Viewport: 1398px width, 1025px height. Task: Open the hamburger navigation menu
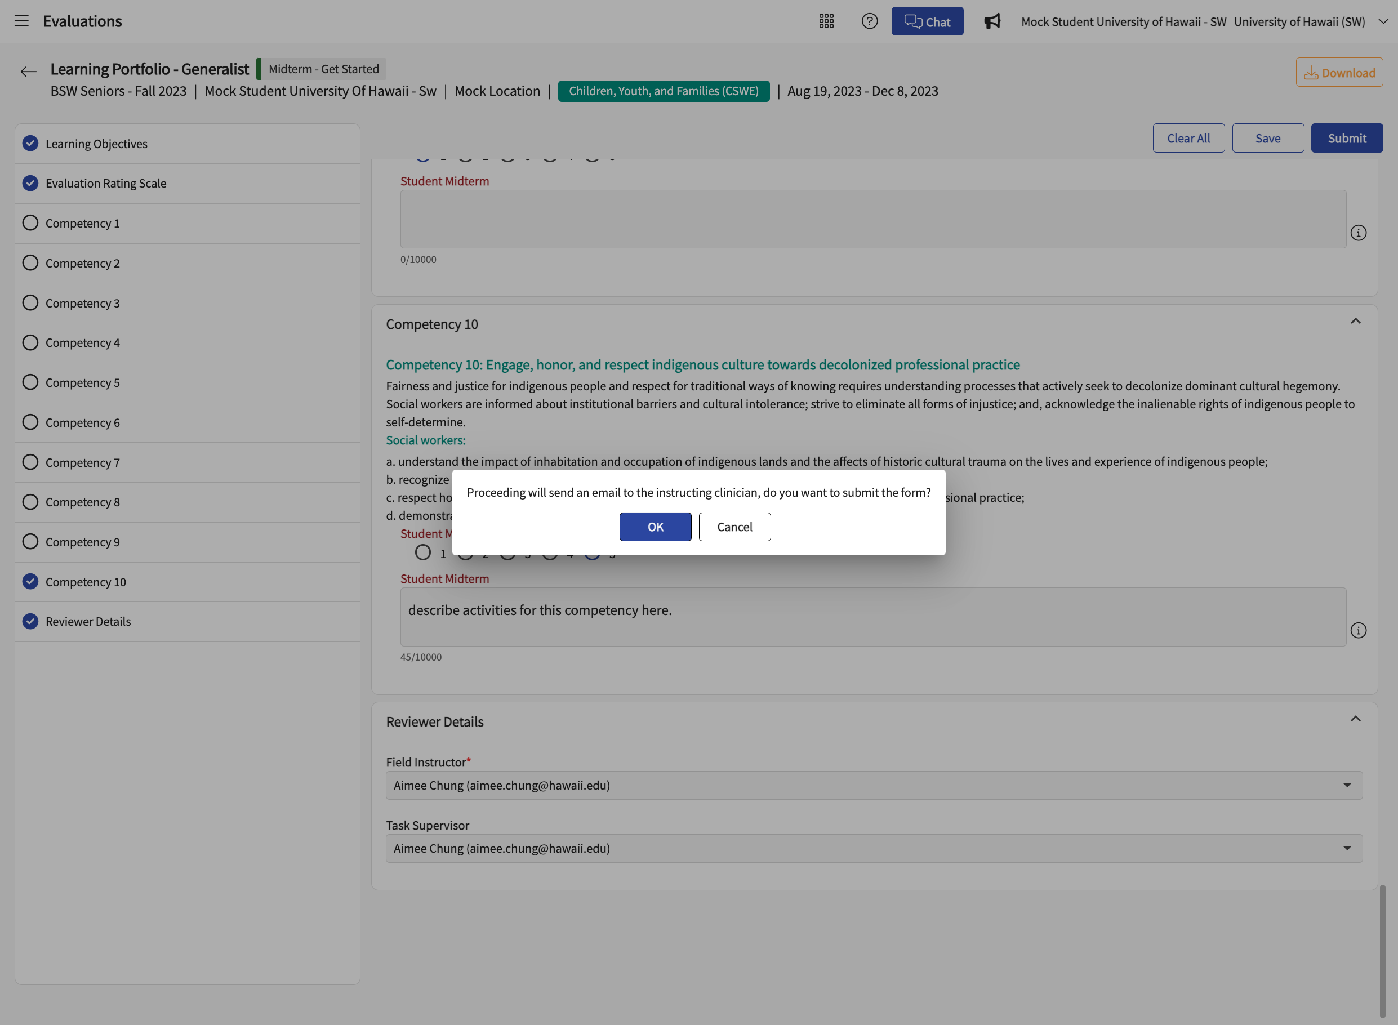tap(22, 21)
